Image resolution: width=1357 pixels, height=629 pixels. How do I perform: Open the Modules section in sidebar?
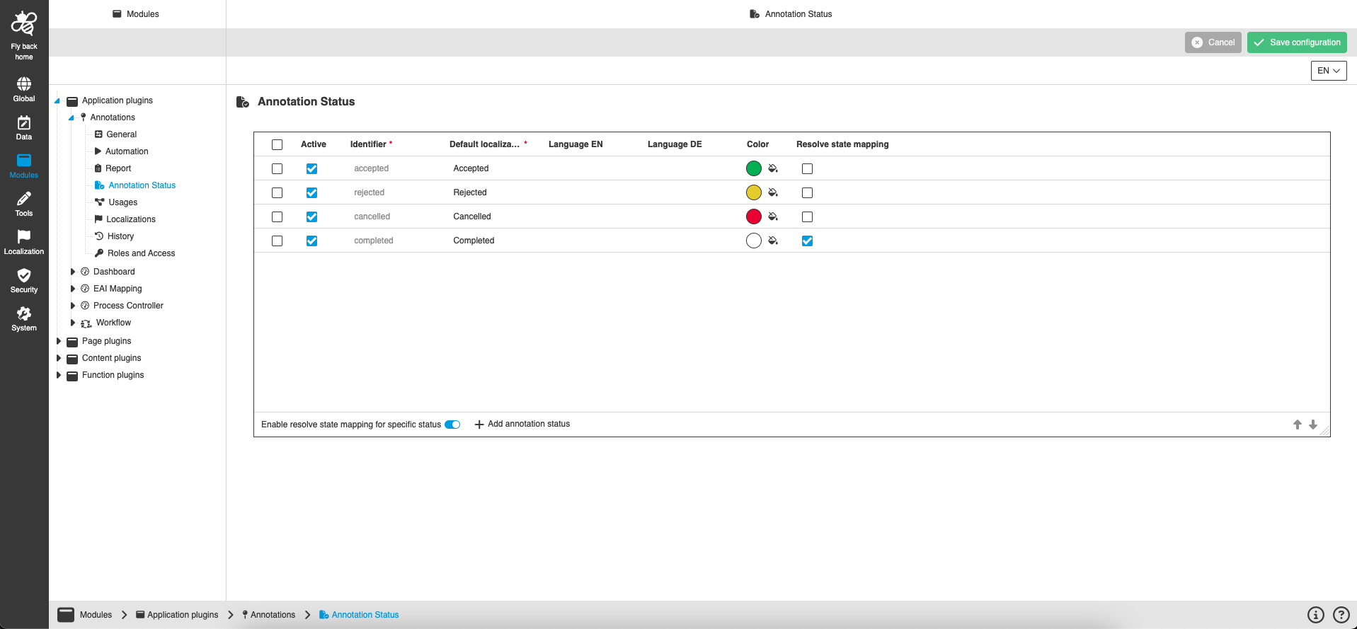point(24,166)
